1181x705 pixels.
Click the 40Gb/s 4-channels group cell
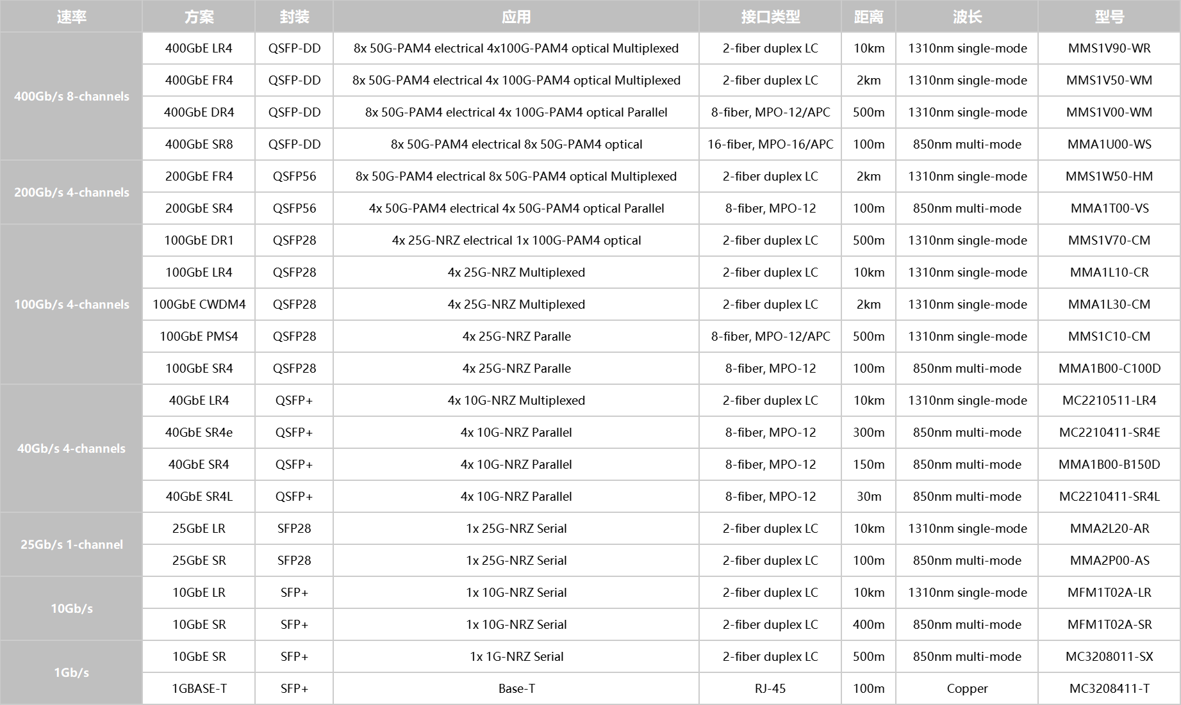point(71,448)
